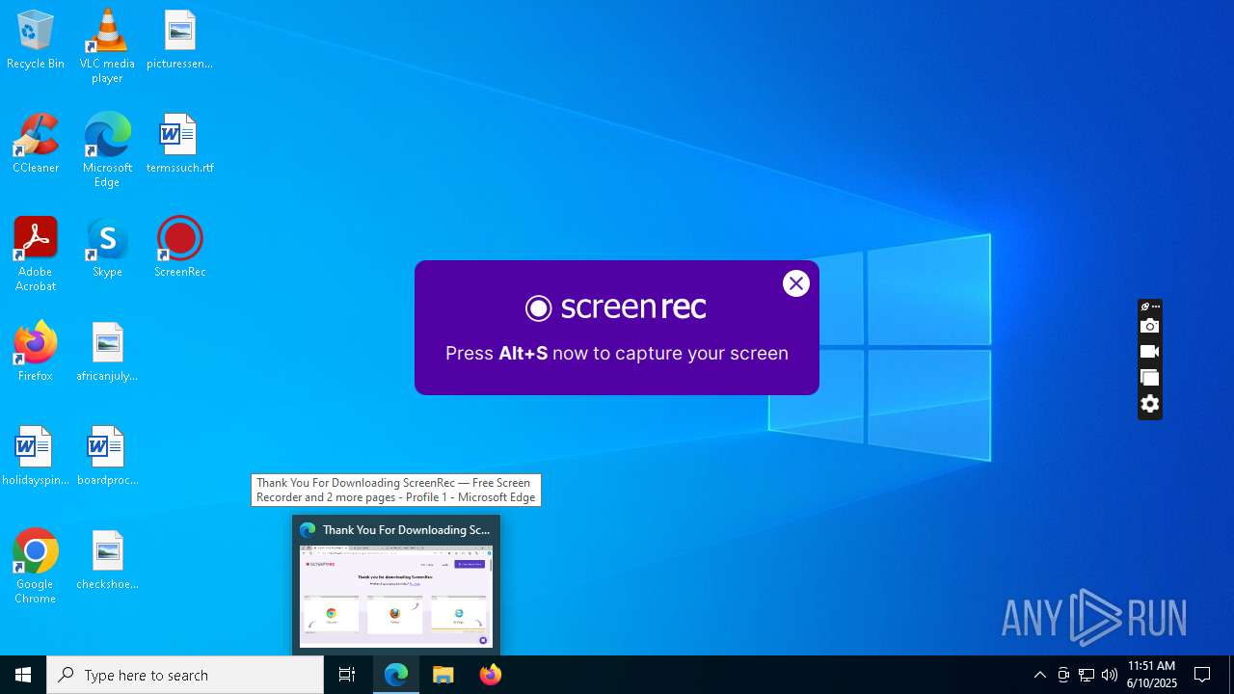Click the taskbar clock showing 11:51 AM
The width and height of the screenshot is (1234, 694).
pos(1152,675)
